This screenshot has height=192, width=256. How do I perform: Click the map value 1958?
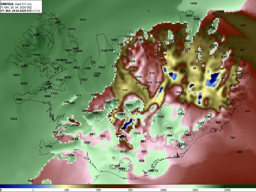(88, 68)
